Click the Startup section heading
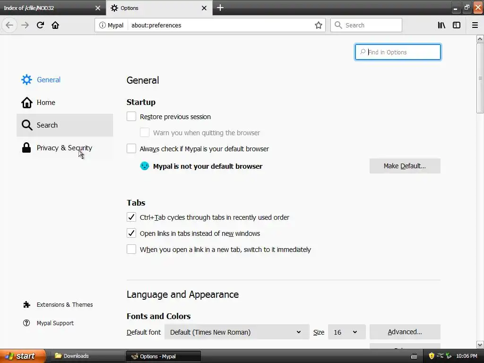This screenshot has height=363, width=484. 141,102
